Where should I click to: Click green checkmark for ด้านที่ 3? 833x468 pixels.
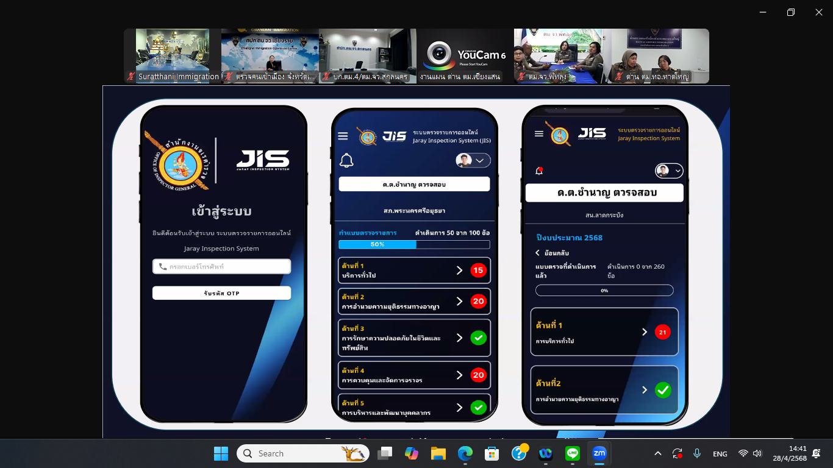pos(478,338)
